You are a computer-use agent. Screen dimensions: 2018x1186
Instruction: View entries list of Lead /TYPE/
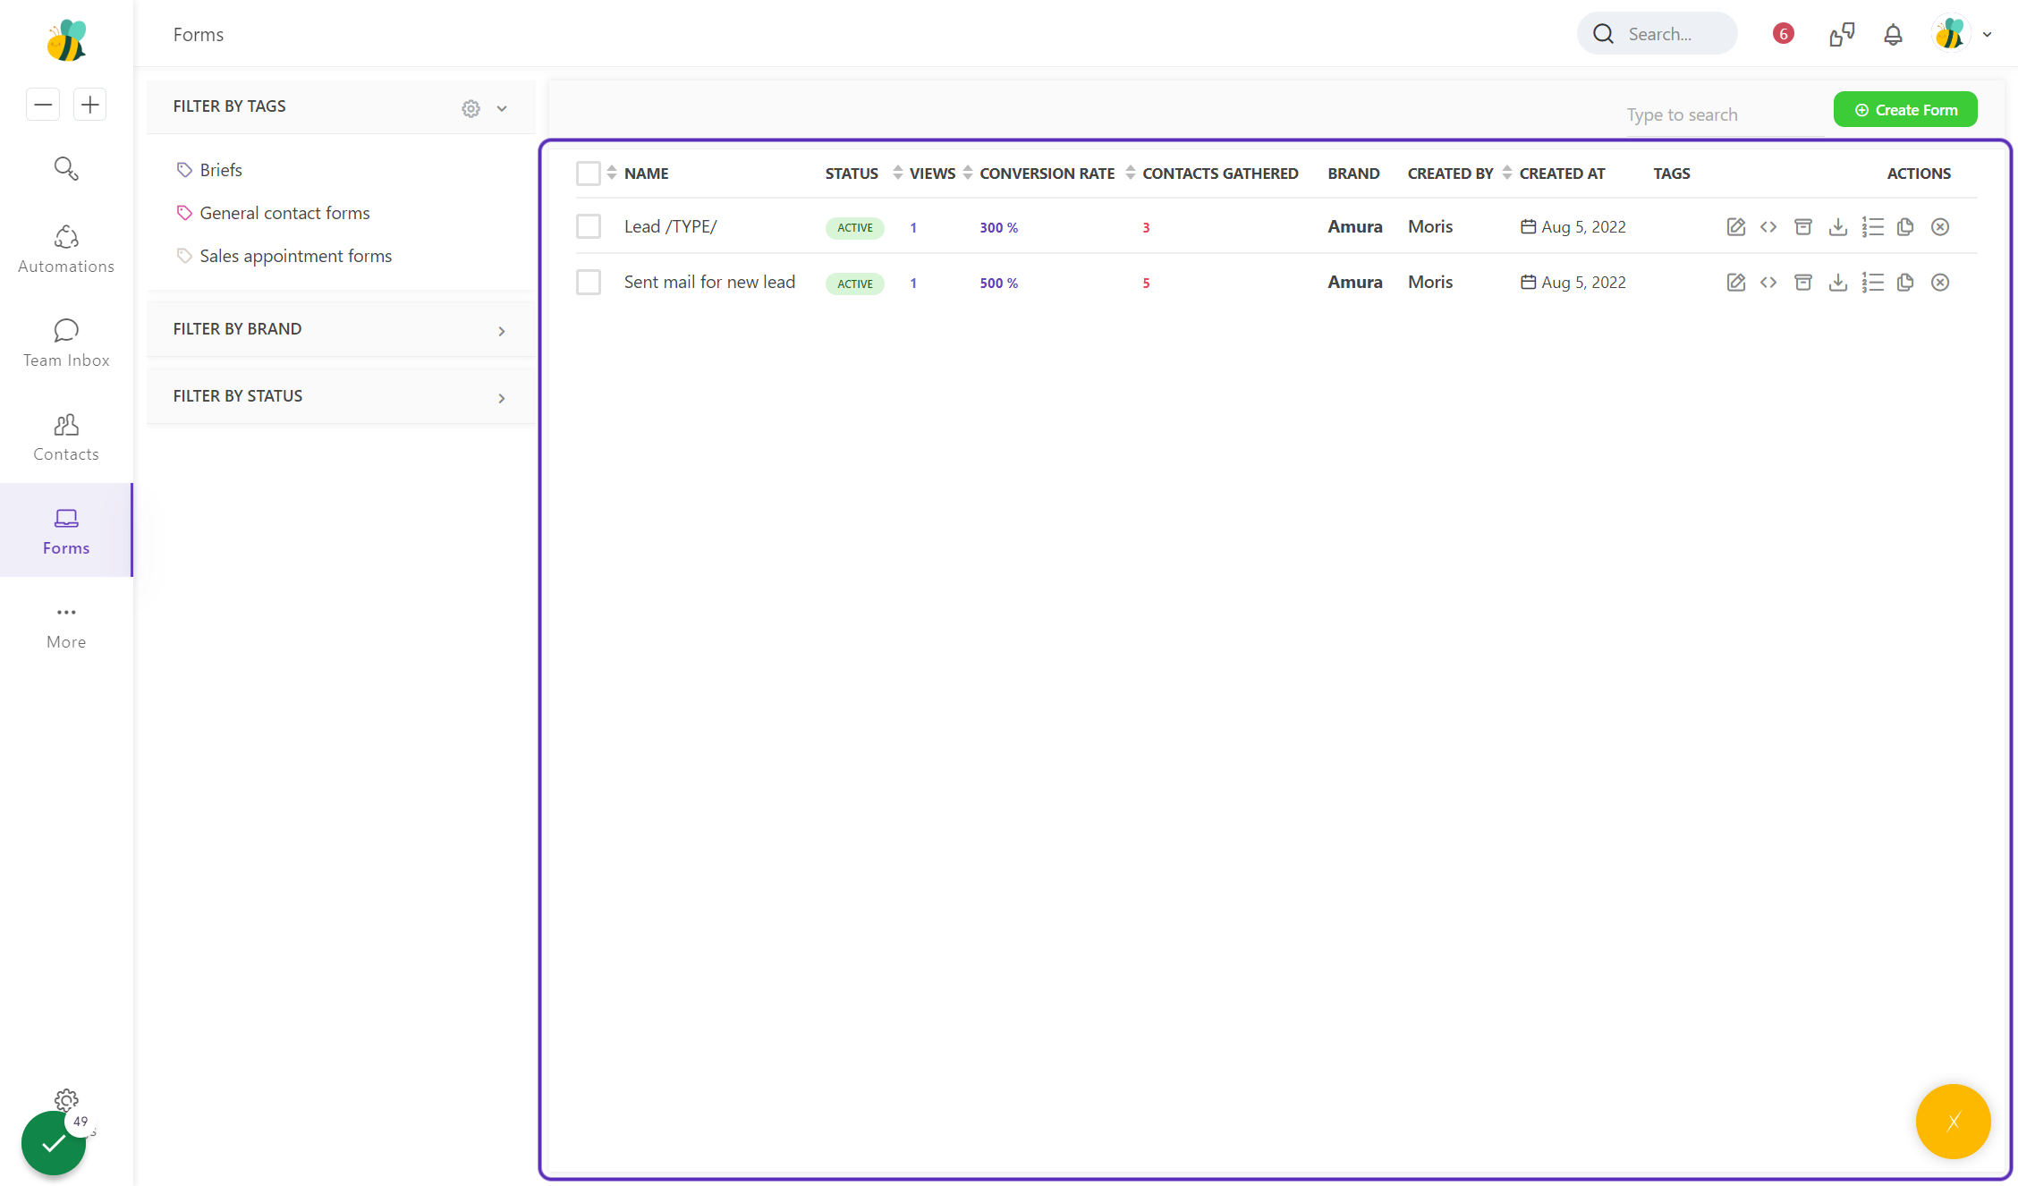click(x=1872, y=227)
